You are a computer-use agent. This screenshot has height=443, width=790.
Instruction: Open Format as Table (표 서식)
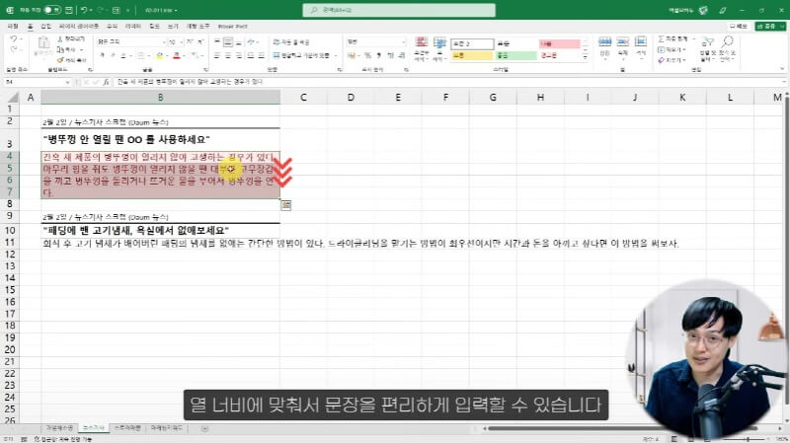click(439, 49)
